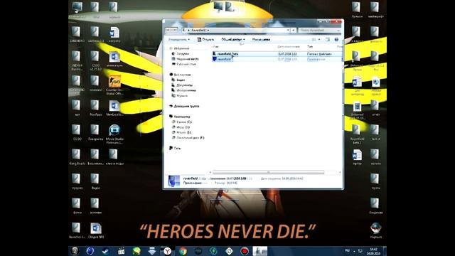Open the green-yellow chat app taskbar icon

pyautogui.click(x=136, y=251)
